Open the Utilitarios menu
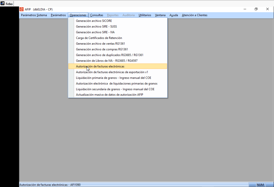 [x=145, y=15]
